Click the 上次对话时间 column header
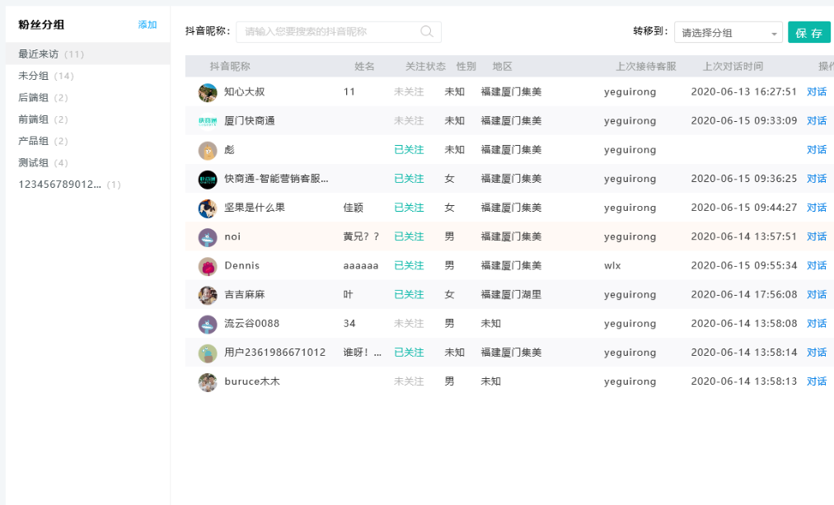834x505 pixels. click(x=733, y=66)
